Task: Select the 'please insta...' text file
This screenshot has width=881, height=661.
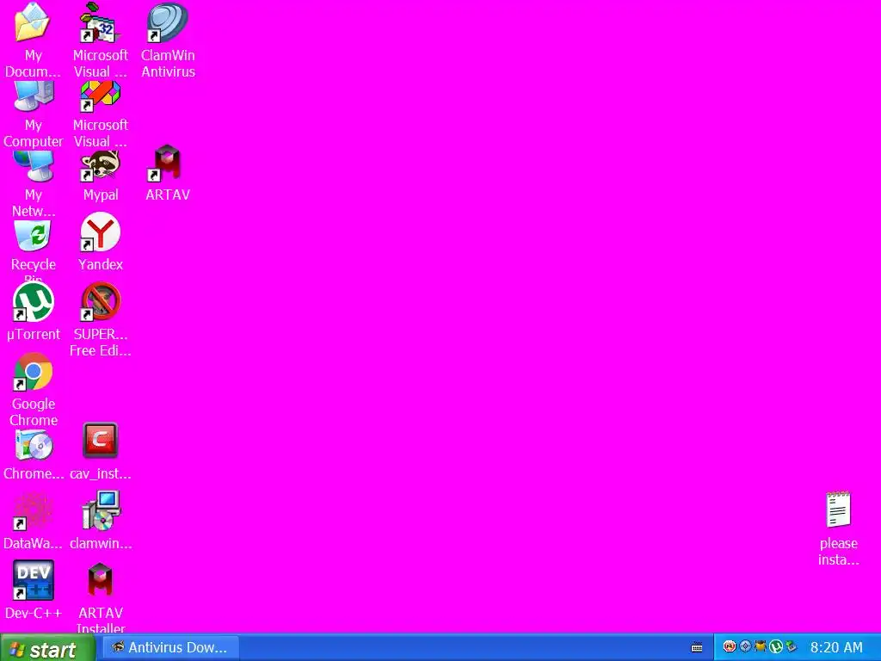Action: [x=838, y=529]
